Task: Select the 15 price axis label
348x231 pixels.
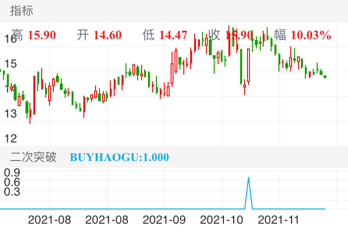Action: click(x=10, y=64)
